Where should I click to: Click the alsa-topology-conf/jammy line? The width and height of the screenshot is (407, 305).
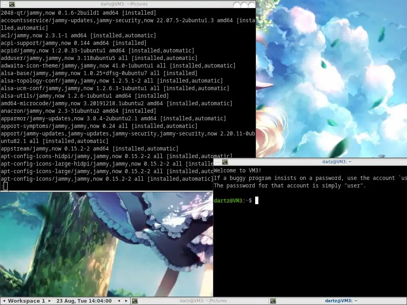pyautogui.click(x=112, y=81)
